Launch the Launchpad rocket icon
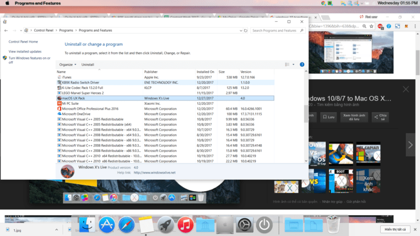 pos(166,224)
